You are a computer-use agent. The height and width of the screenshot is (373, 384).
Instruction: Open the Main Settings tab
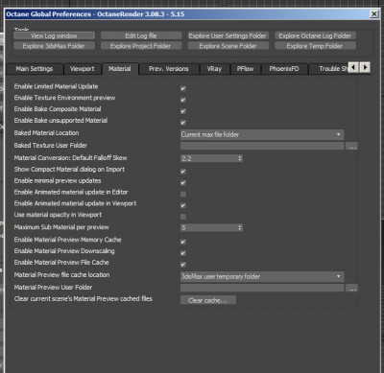(35, 69)
